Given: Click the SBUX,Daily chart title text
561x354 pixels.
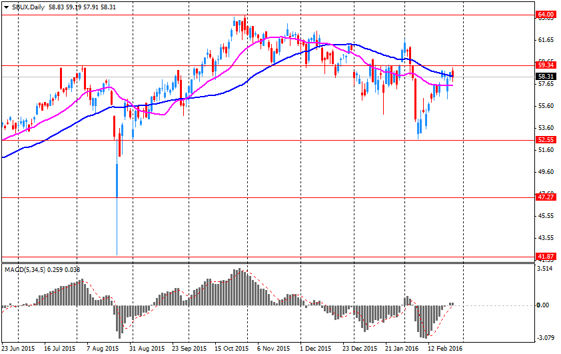Looking at the screenshot, I should [28, 7].
